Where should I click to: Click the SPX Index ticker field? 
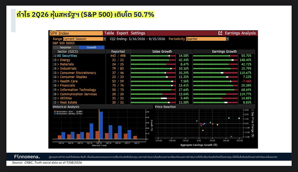(76, 33)
